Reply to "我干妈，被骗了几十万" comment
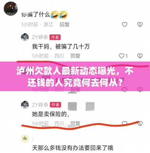The height and width of the screenshot is (153, 150). tap(75, 56)
